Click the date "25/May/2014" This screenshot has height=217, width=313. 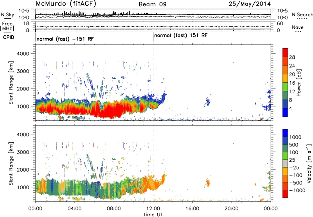point(250,4)
